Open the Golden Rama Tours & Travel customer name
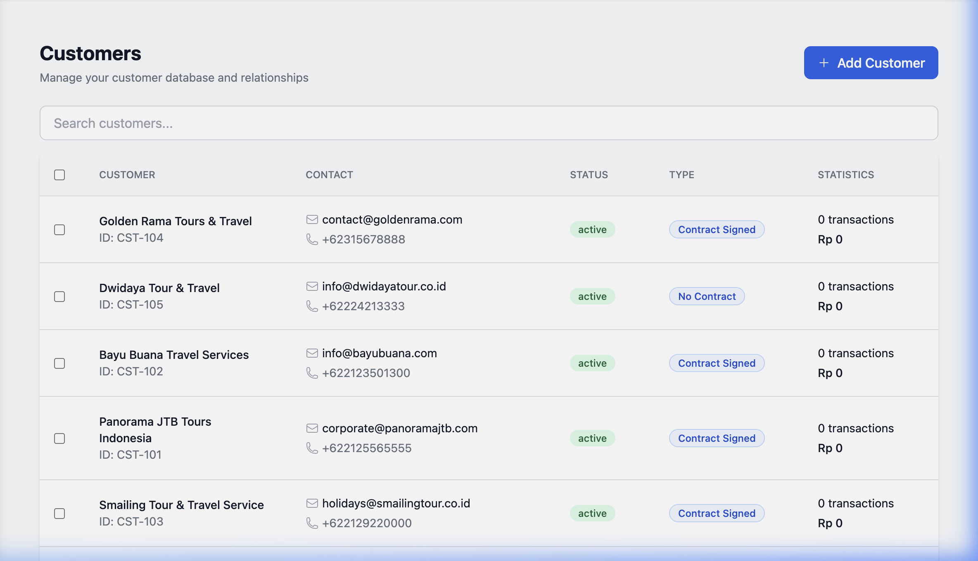978x561 pixels. coord(176,221)
